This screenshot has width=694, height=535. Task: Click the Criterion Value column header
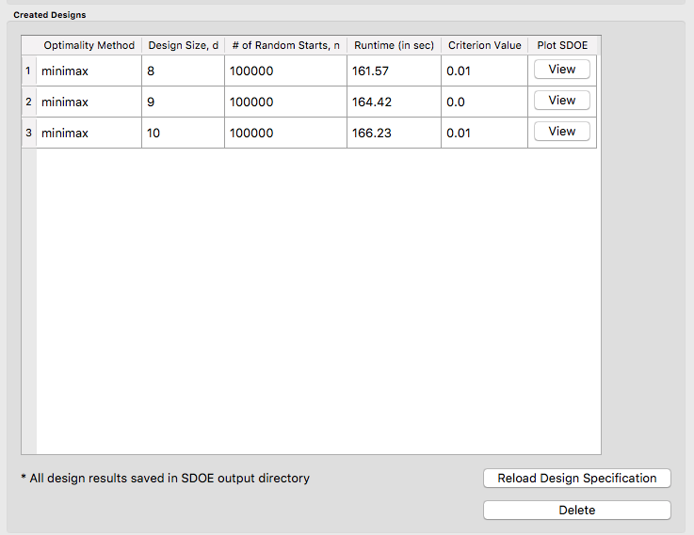(x=484, y=45)
